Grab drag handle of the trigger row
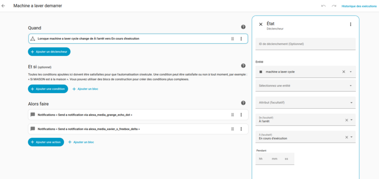This screenshot has height=179, width=379. (x=233, y=39)
